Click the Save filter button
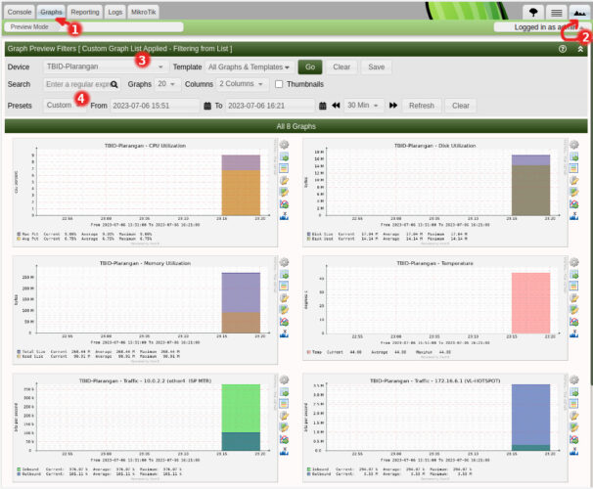This screenshot has width=593, height=489. click(x=377, y=67)
